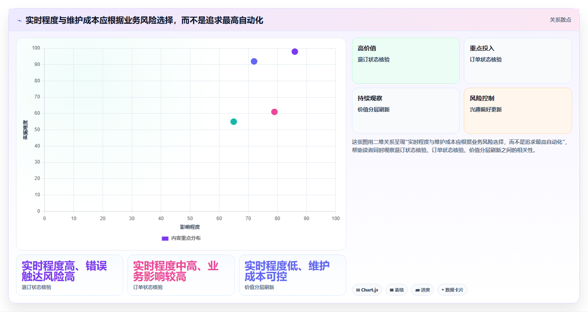Click the lightning bolt icon beside the title

click(x=19, y=20)
